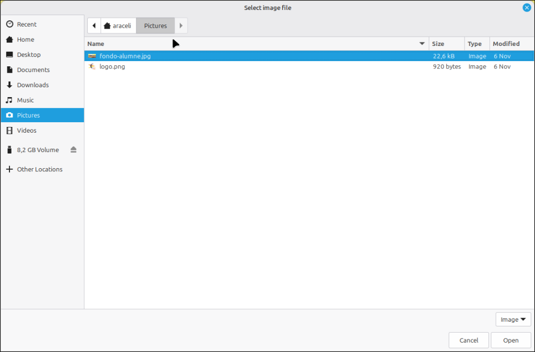535x352 pixels.
Task: Eject the 8,2 GB Volume
Action: (x=73, y=150)
